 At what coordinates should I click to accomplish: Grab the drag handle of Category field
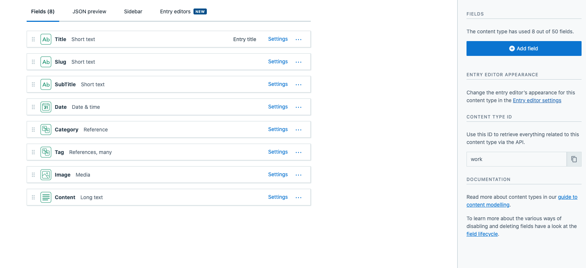click(x=33, y=130)
